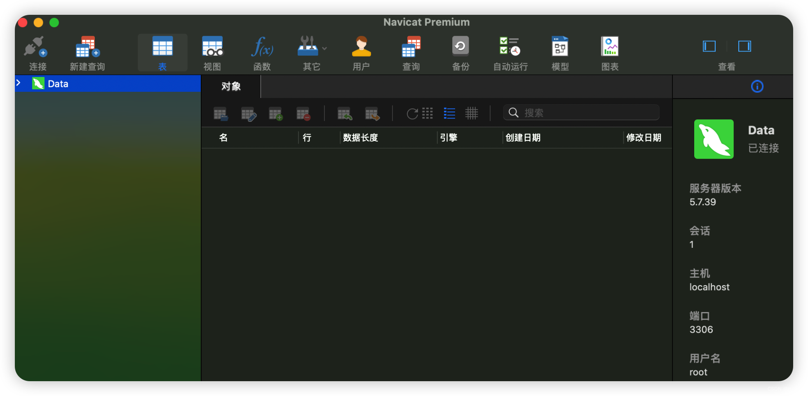Click the New Query (新建查询) button
This screenshot has height=396, width=808.
[x=87, y=51]
